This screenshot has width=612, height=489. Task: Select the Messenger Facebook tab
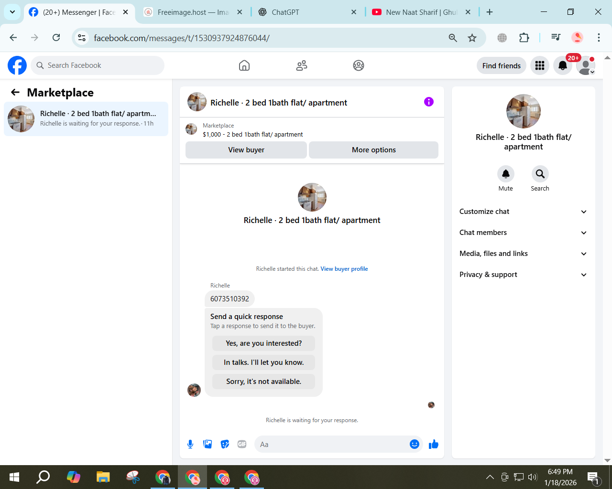click(79, 12)
